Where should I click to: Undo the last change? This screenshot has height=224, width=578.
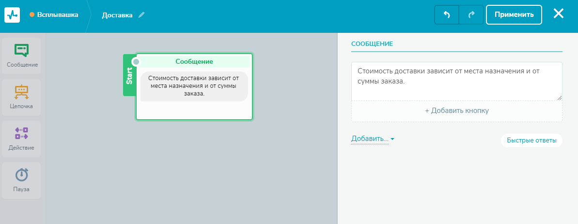click(447, 14)
